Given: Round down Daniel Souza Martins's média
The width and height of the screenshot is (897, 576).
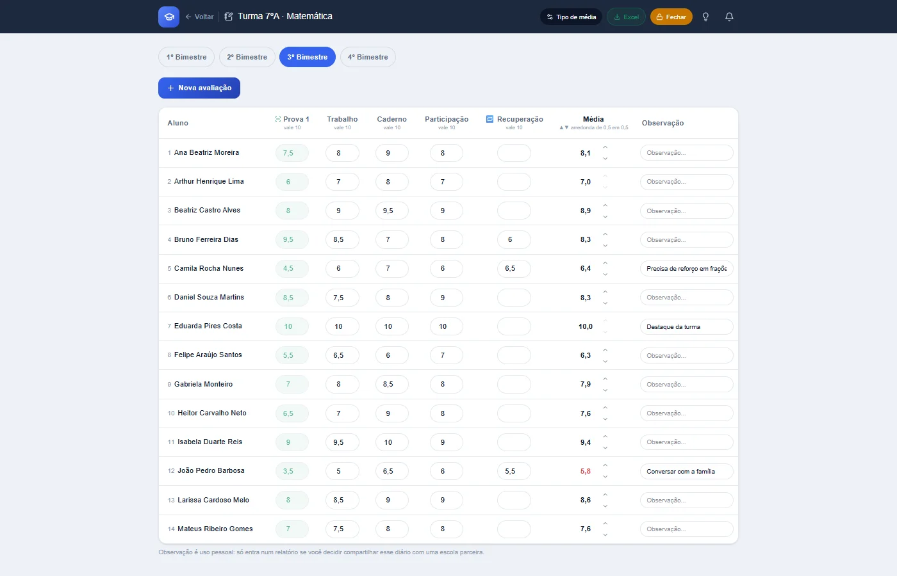Looking at the screenshot, I should tap(605, 303).
